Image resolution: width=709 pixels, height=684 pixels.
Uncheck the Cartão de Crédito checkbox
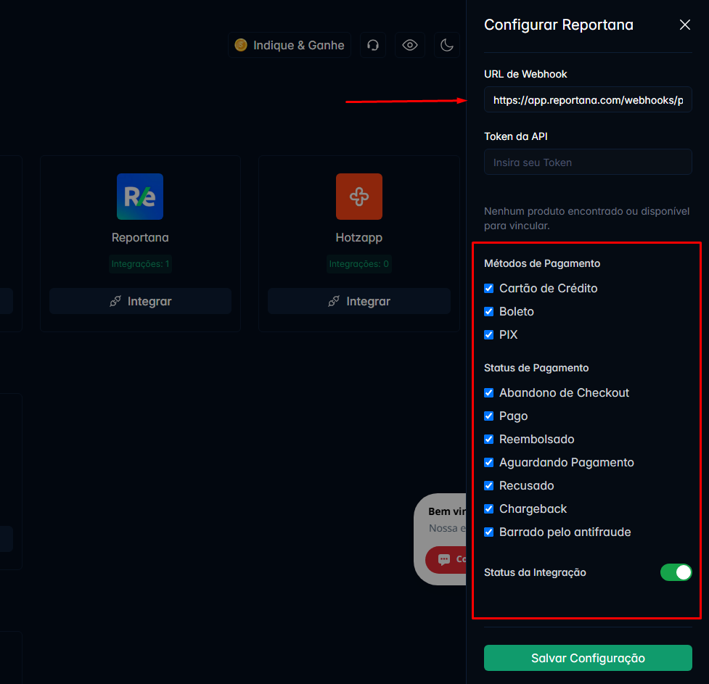[x=489, y=289]
